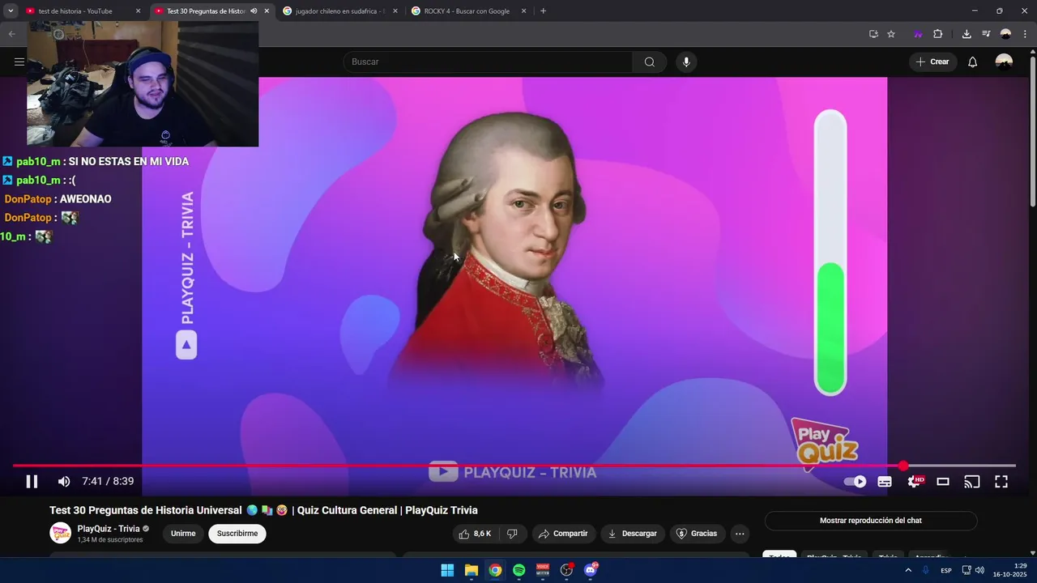This screenshot has width=1037, height=583.
Task: Click the search magnifier button
Action: click(x=650, y=62)
